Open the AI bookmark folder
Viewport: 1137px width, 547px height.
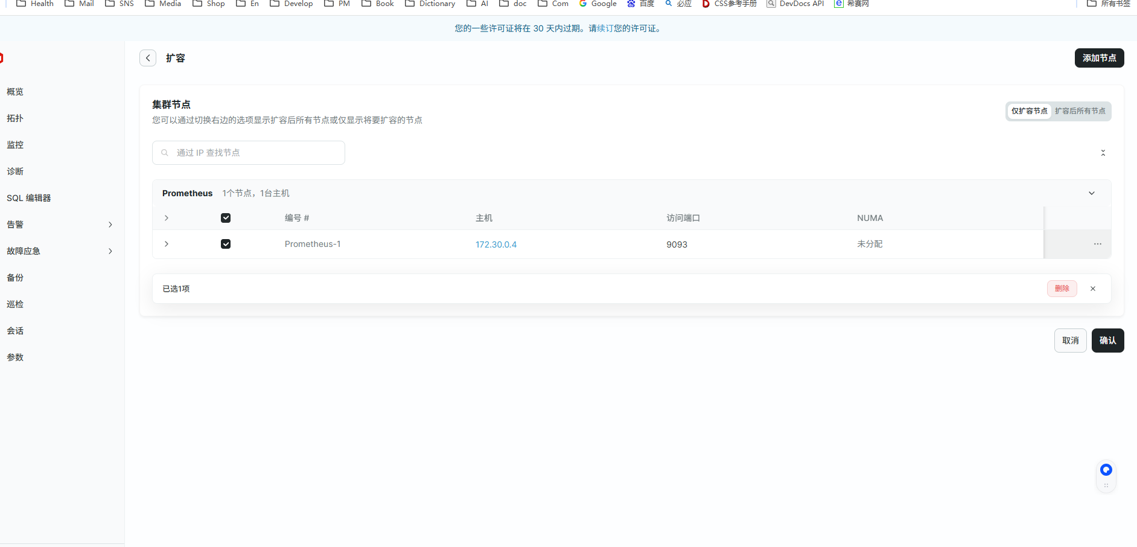(x=477, y=4)
